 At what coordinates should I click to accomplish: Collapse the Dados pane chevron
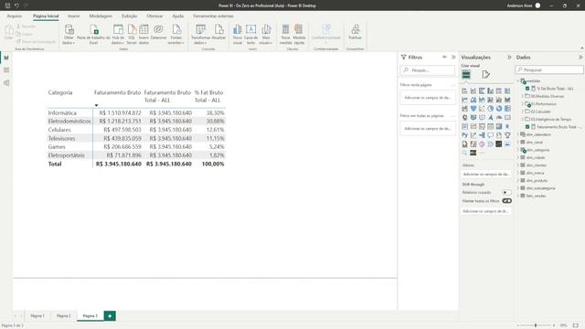(x=580, y=57)
